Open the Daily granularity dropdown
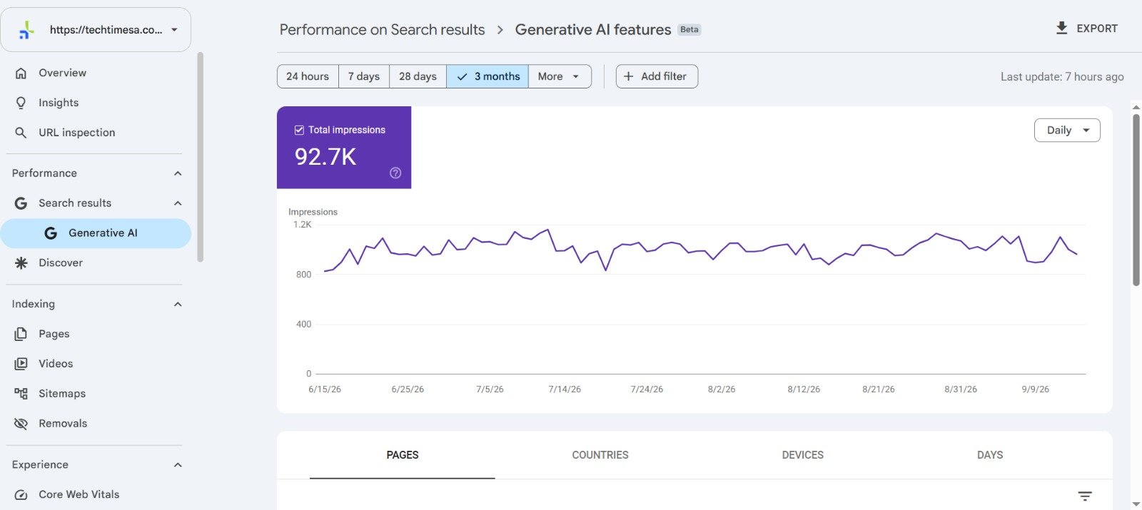This screenshot has width=1142, height=510. pos(1067,130)
